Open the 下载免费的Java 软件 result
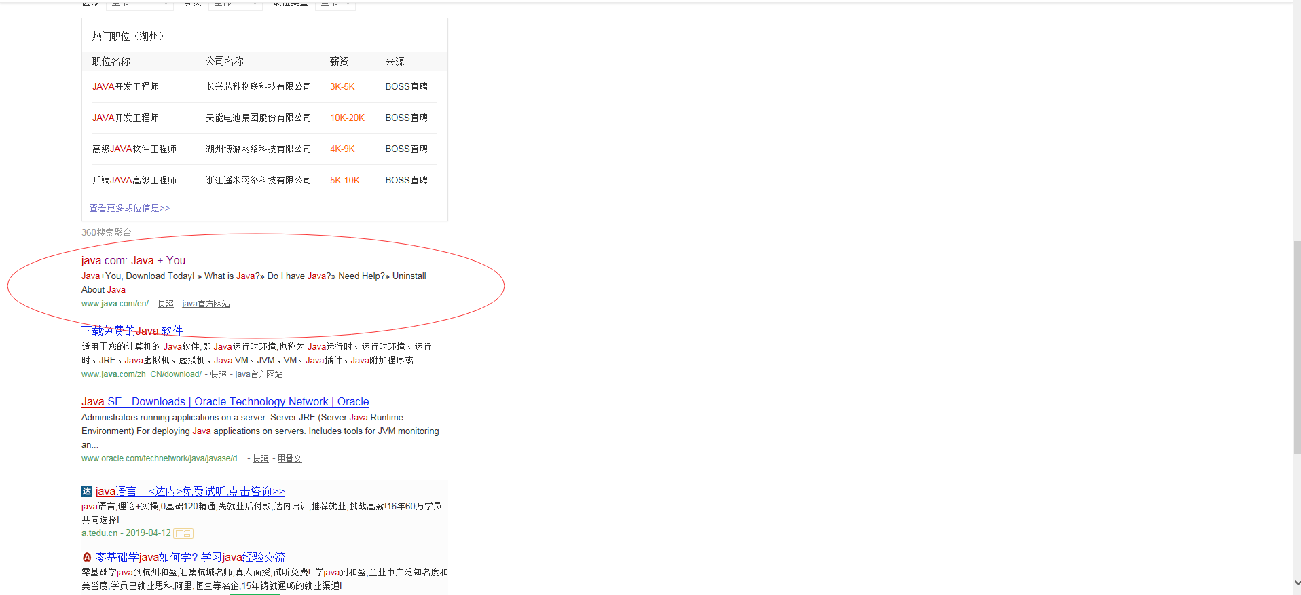This screenshot has height=595, width=1301. 132,331
